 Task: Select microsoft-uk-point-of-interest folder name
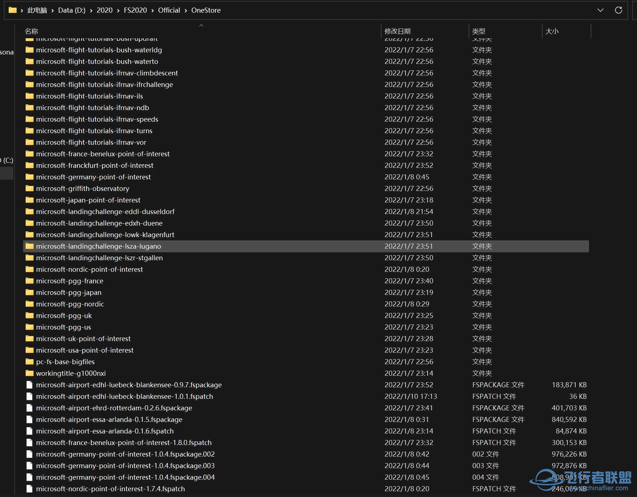(x=83, y=339)
